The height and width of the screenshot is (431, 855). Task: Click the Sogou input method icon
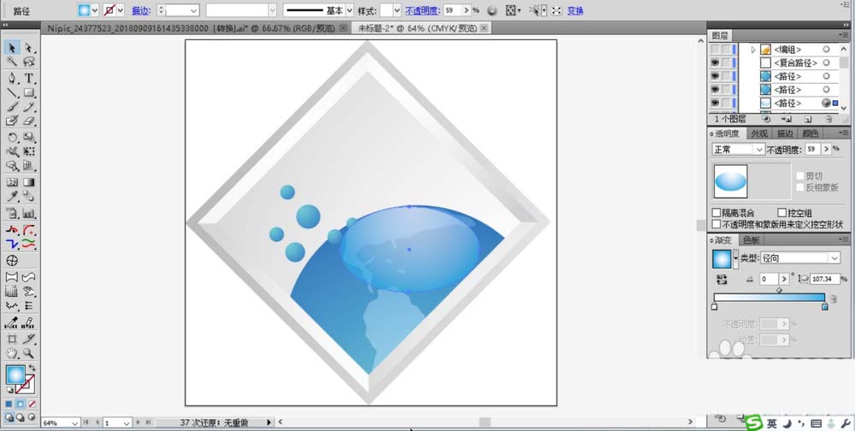(753, 422)
